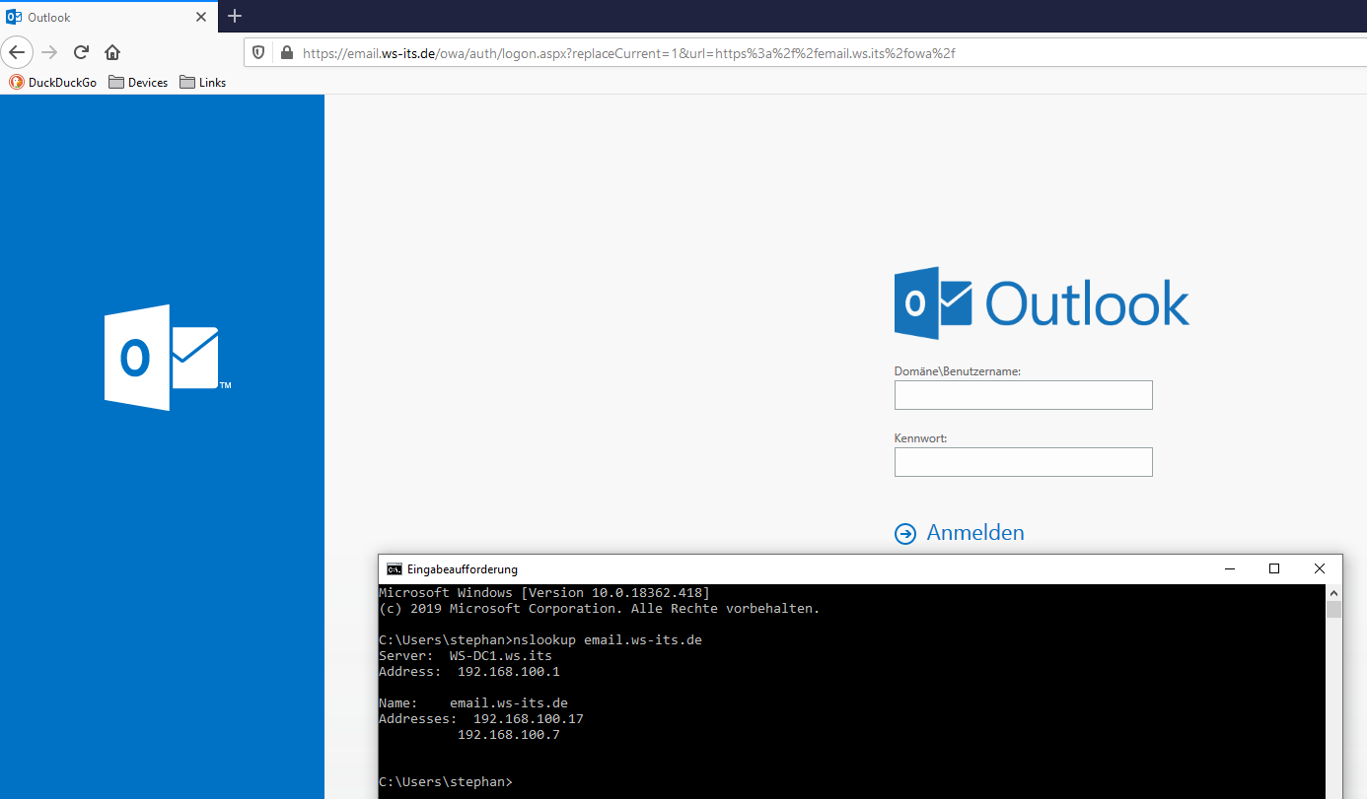This screenshot has width=1367, height=799.
Task: Click the browser Back arrow button
Action: [17, 52]
